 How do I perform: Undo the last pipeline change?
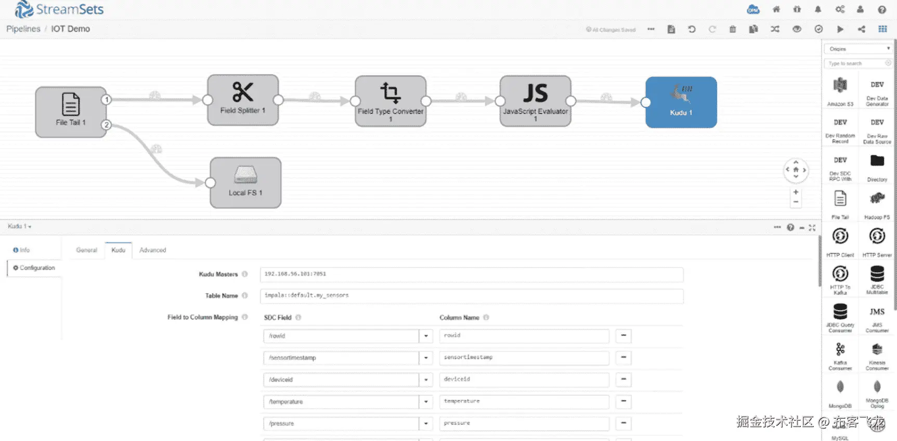pyautogui.click(x=692, y=29)
